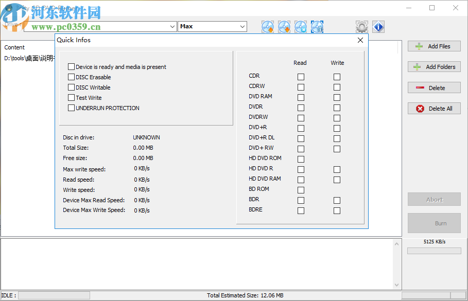Click the DVD RAM Read checkbox
Screen dimensions: 468x301
[x=301, y=97]
